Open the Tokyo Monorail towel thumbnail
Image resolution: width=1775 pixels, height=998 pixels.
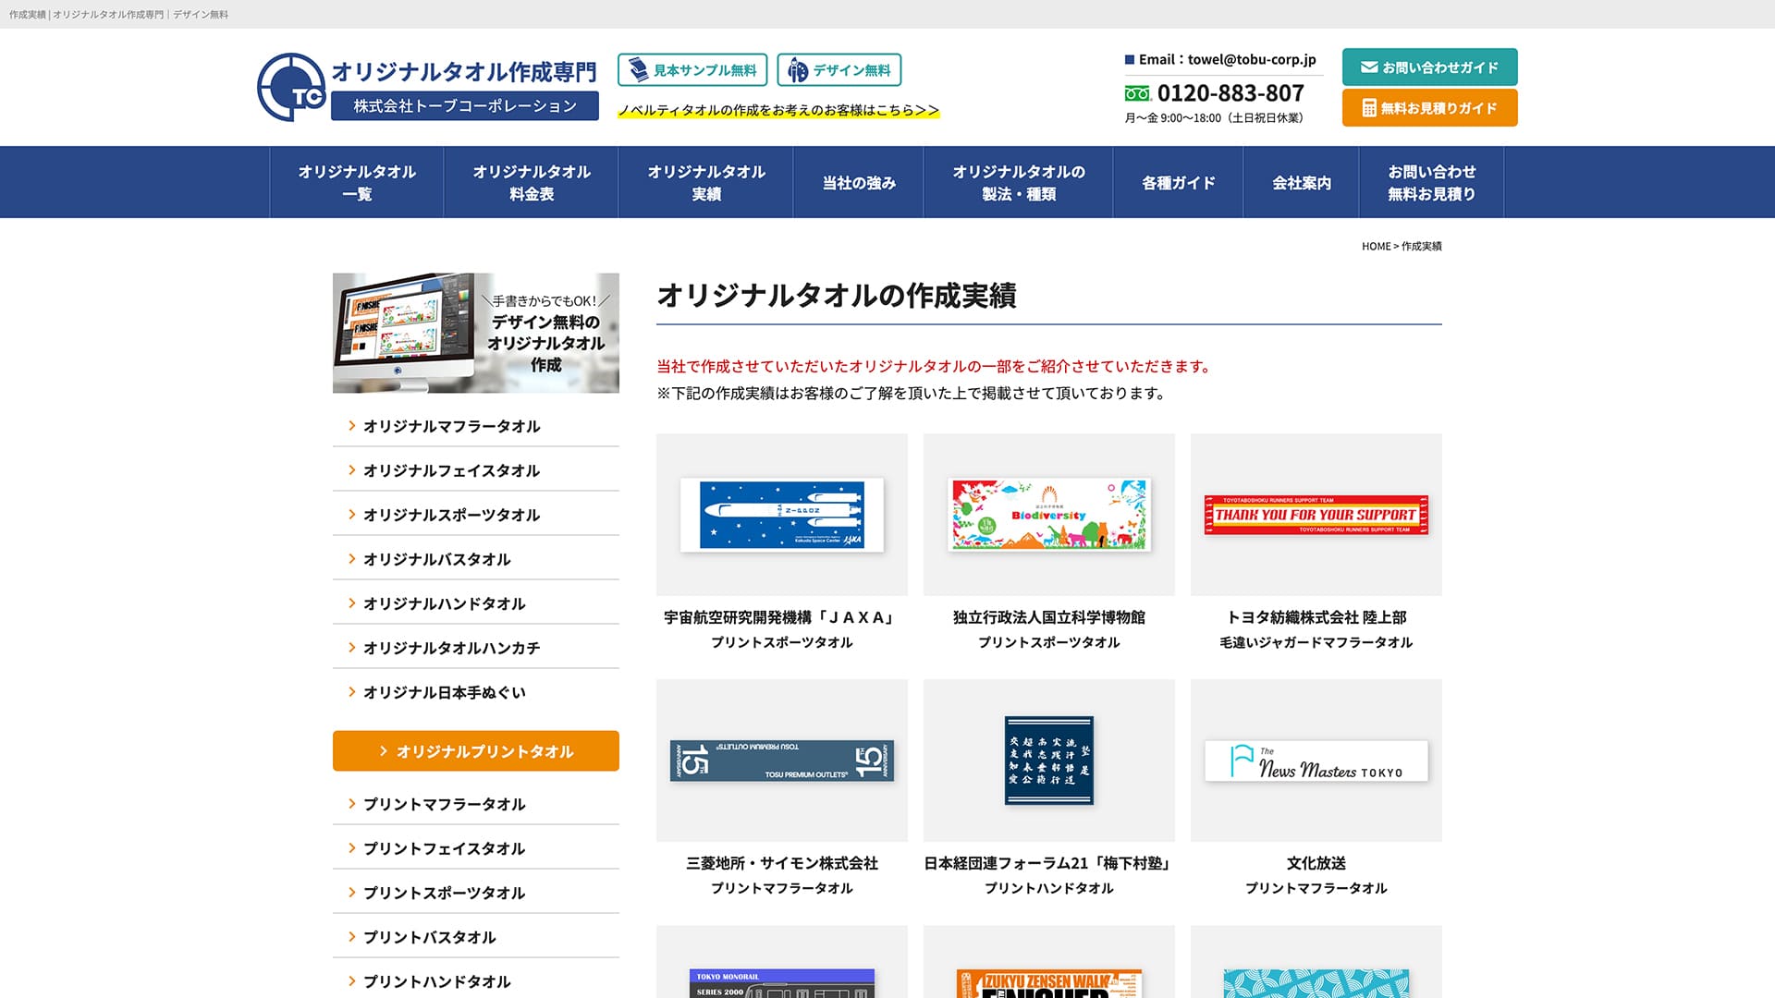click(x=782, y=962)
